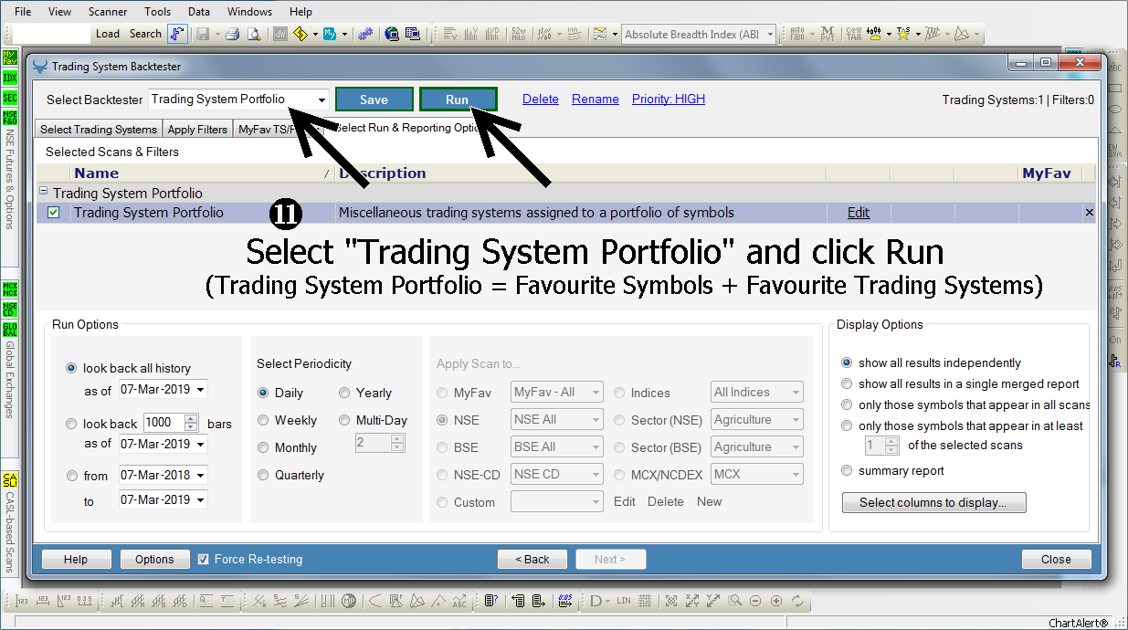
Task: Open print preview icon in toolbar
Action: [x=254, y=34]
